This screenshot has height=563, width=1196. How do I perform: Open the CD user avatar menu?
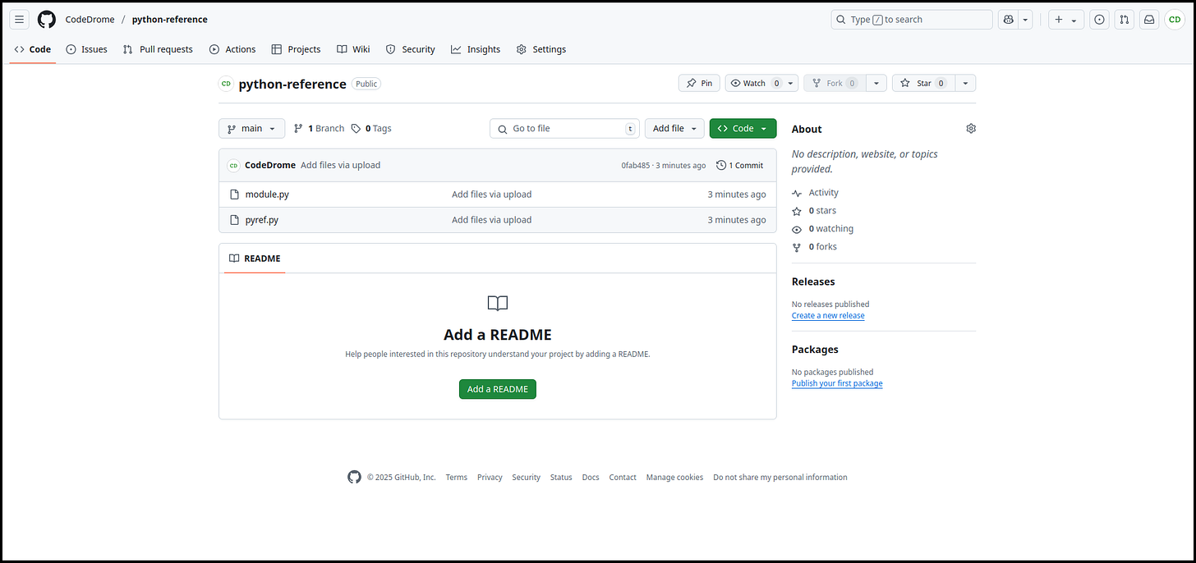[1175, 20]
